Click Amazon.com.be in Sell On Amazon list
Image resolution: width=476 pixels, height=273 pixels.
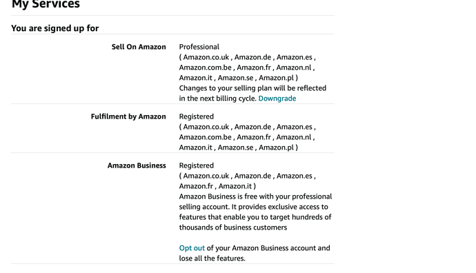(x=205, y=68)
